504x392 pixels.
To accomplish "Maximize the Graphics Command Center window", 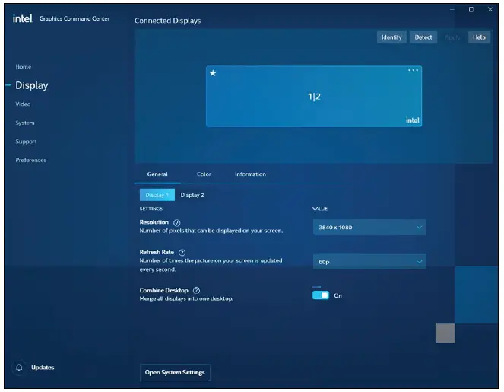I will [471, 9].
